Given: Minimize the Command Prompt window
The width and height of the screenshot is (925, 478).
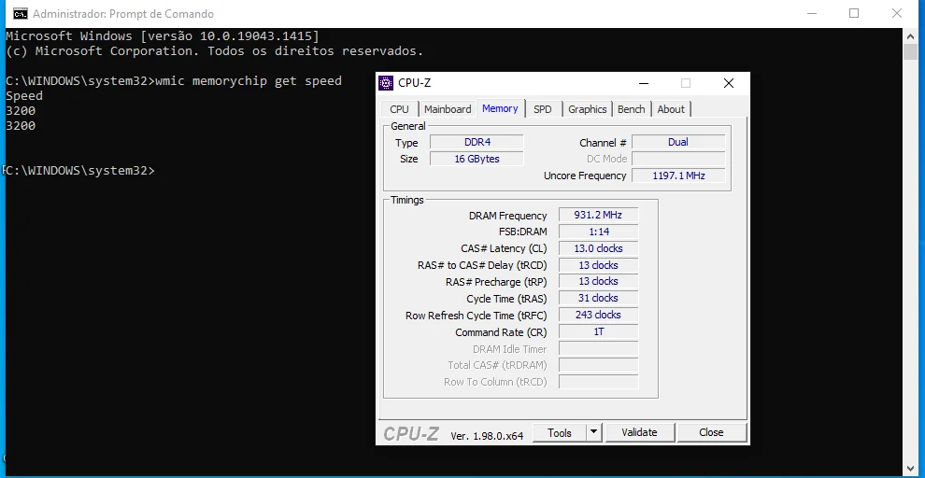Looking at the screenshot, I should pyautogui.click(x=811, y=13).
